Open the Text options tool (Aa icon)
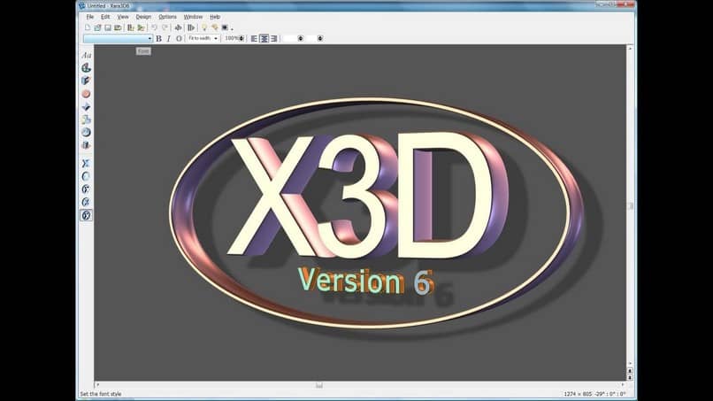Viewport: 713px width, 401px height. tap(86, 55)
